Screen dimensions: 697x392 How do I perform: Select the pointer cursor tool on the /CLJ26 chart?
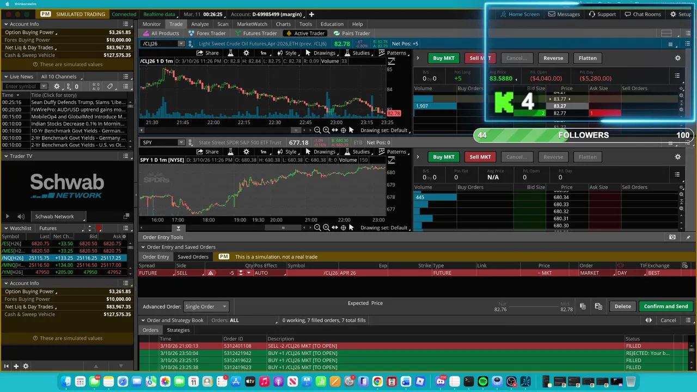[351, 130]
